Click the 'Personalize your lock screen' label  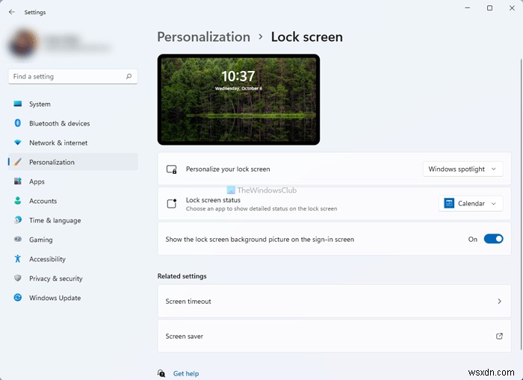point(228,169)
